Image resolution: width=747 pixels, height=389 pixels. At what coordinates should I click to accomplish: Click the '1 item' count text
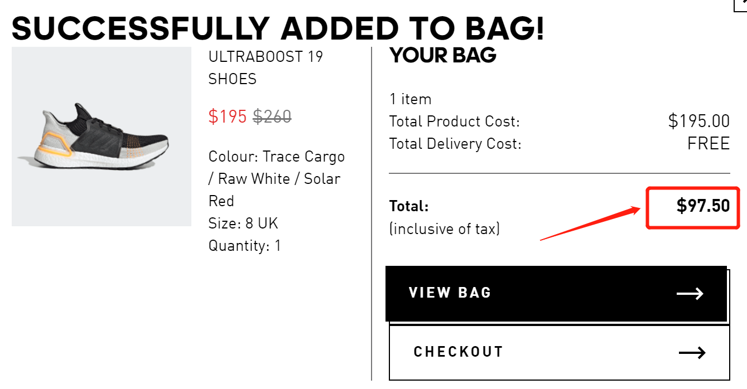tap(411, 99)
